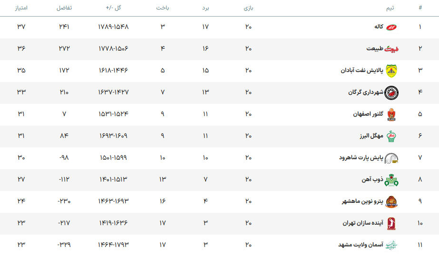The width and height of the screenshot is (439, 255).
Task: Click the باخت (losses) column header
Action: pyautogui.click(x=163, y=8)
